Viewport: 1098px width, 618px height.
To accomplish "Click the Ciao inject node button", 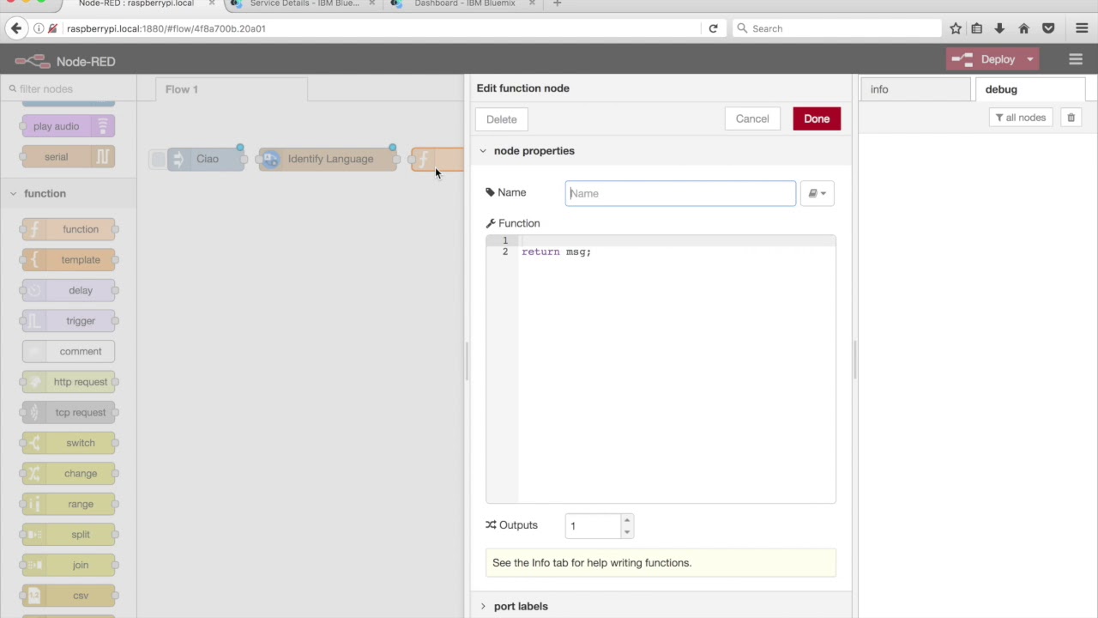I will [158, 159].
